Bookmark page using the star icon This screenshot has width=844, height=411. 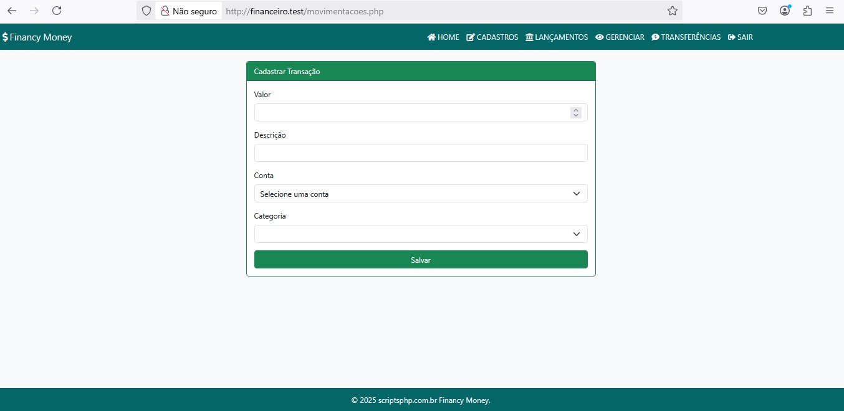pos(672,11)
